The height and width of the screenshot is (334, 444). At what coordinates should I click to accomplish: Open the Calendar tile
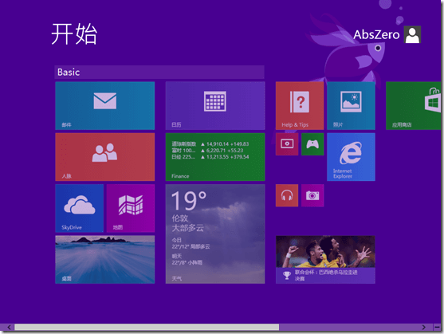coord(215,105)
